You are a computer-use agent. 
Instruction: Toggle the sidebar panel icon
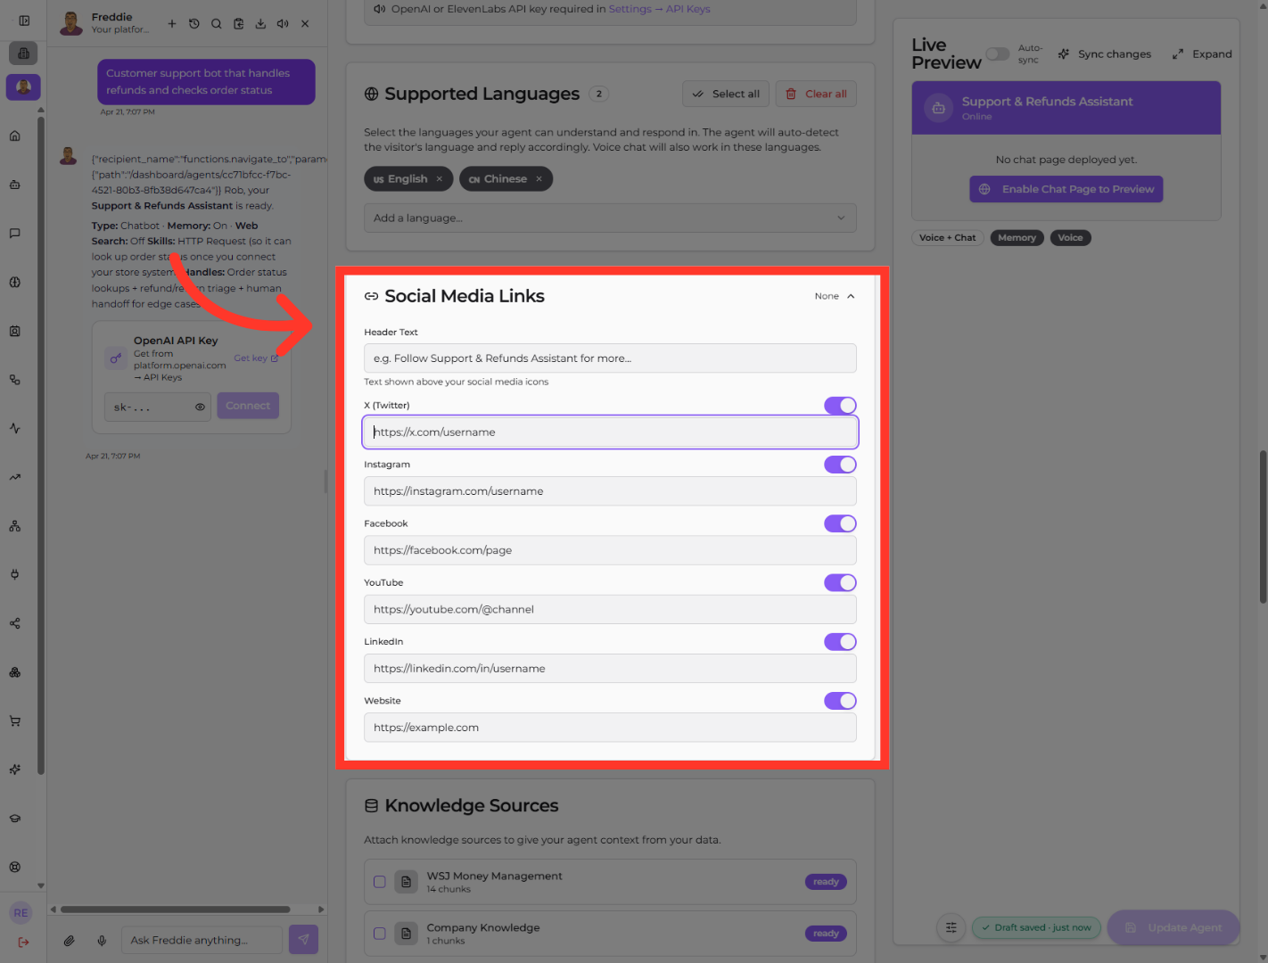24,21
